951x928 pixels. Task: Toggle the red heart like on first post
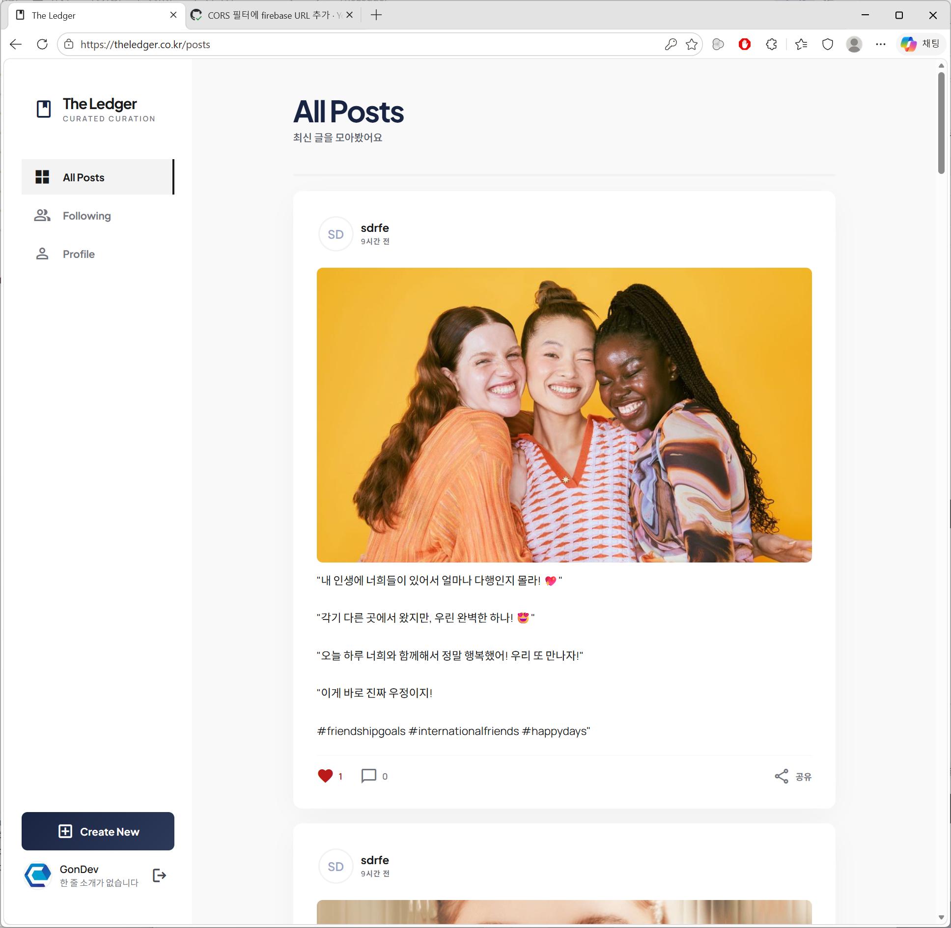(x=325, y=776)
